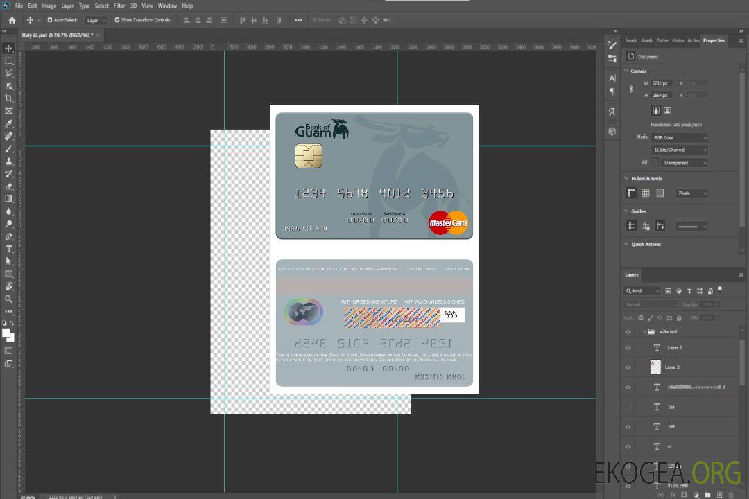Disable Show Transform Controls checkbox
Viewport: 749px width, 499px height.
point(117,20)
